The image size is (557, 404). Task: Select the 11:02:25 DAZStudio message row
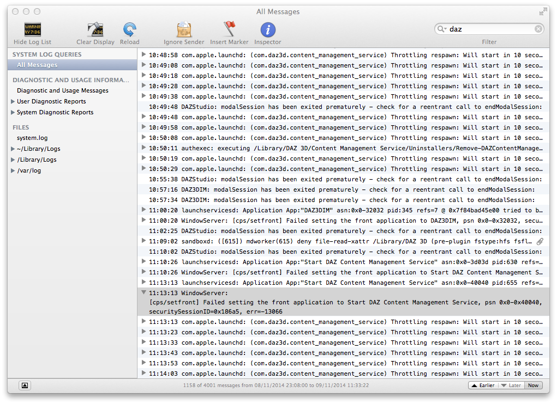(x=343, y=231)
